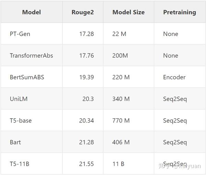Select the UniLM model name cell
206x175 pixels.
(x=19, y=99)
